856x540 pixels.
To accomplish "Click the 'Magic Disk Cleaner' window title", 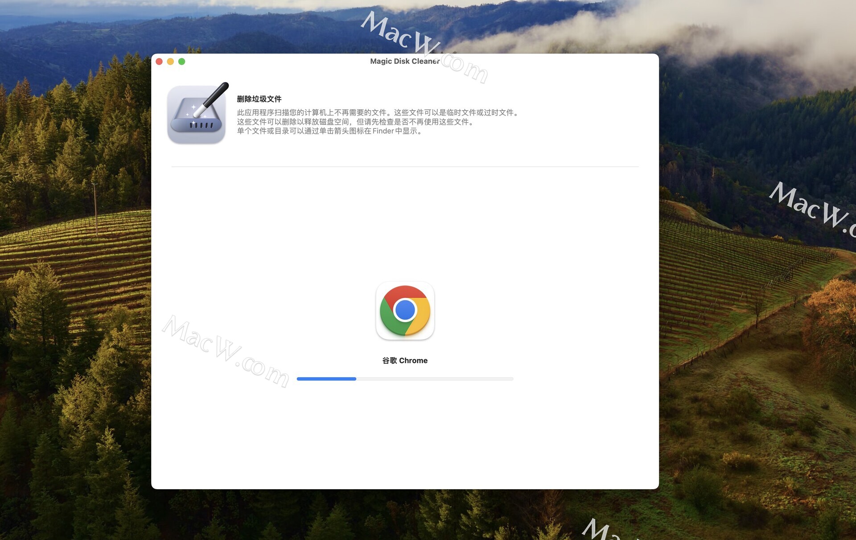I will click(405, 61).
